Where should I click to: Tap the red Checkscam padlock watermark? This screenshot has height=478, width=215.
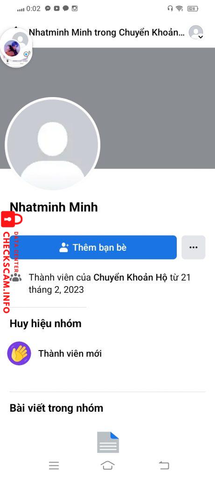pos(12,219)
